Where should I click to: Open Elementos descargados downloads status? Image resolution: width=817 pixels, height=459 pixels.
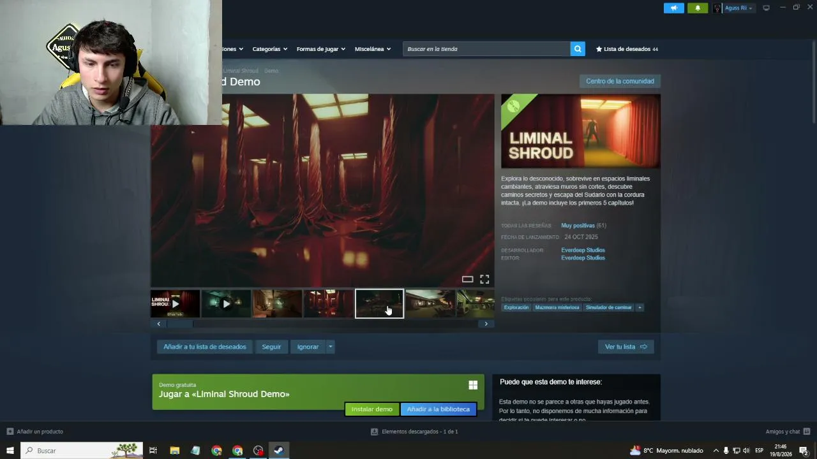414,432
